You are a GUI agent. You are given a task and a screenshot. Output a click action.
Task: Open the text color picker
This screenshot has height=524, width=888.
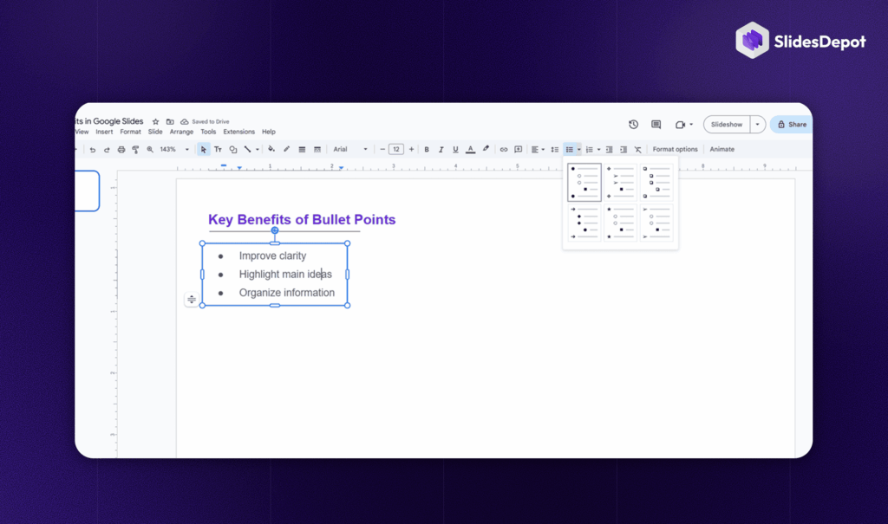click(471, 149)
